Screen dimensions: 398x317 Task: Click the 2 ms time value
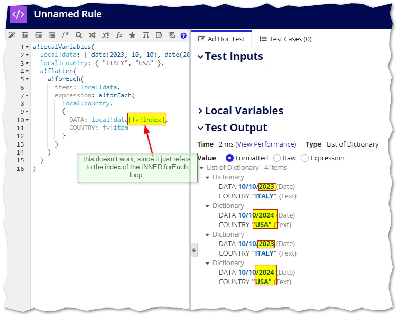(226, 144)
